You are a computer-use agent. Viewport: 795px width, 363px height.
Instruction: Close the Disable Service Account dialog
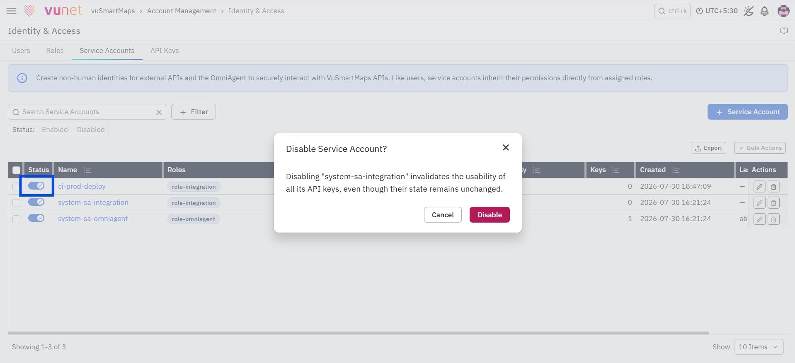click(506, 148)
